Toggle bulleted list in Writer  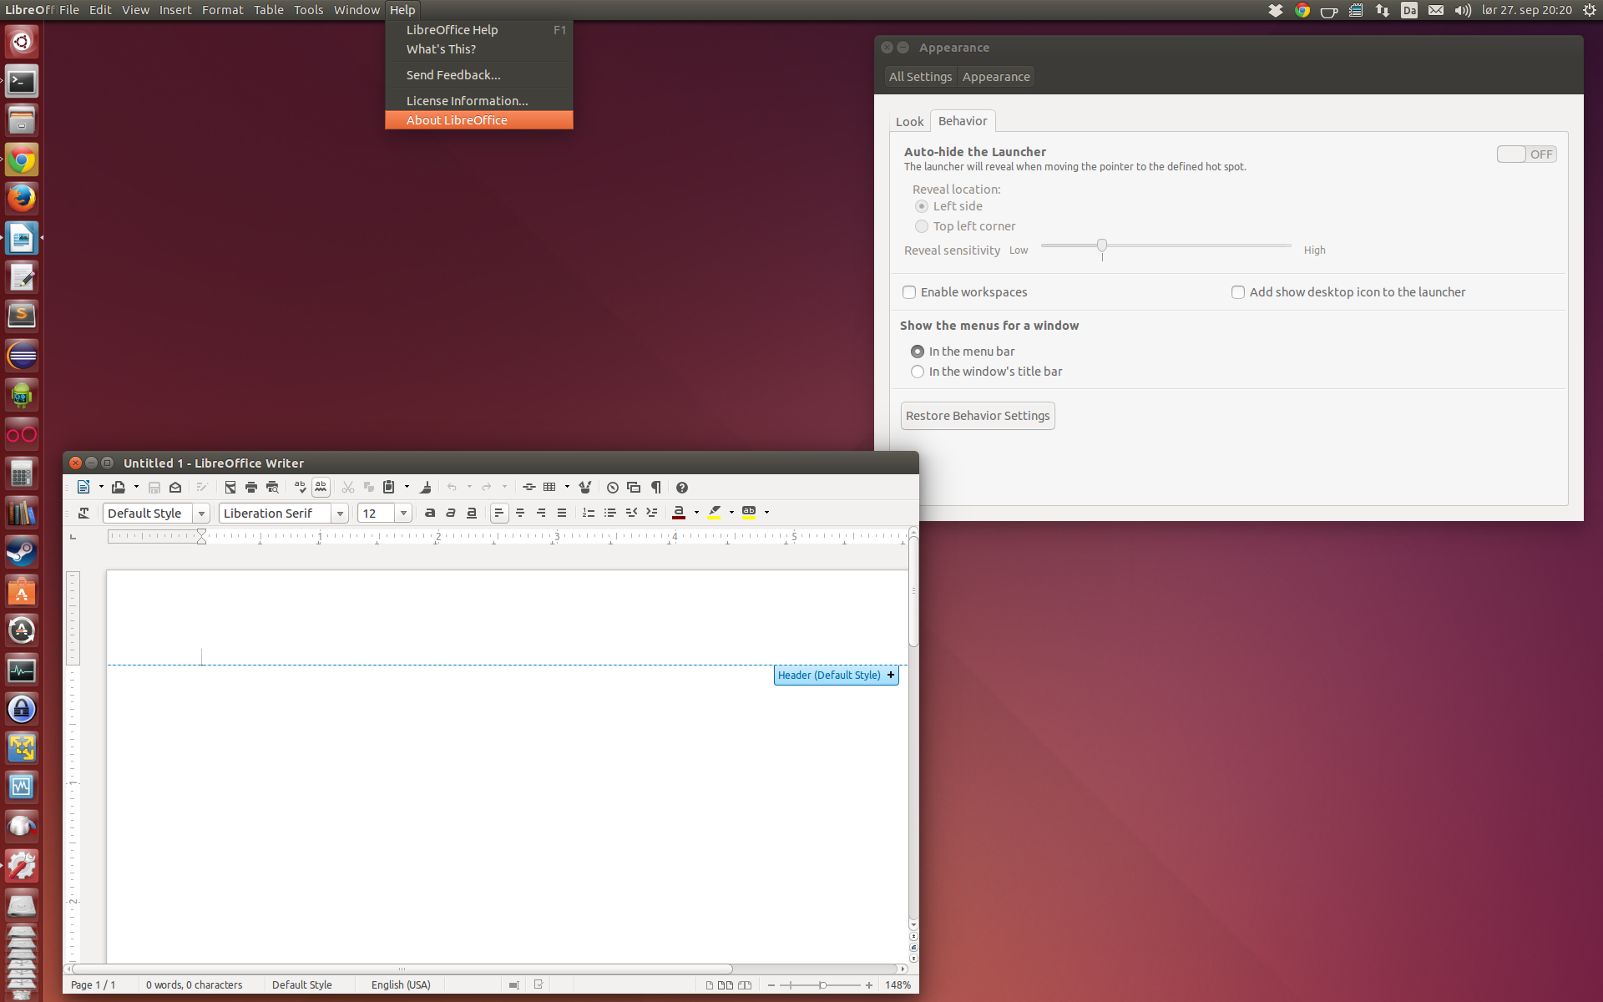coord(610,513)
